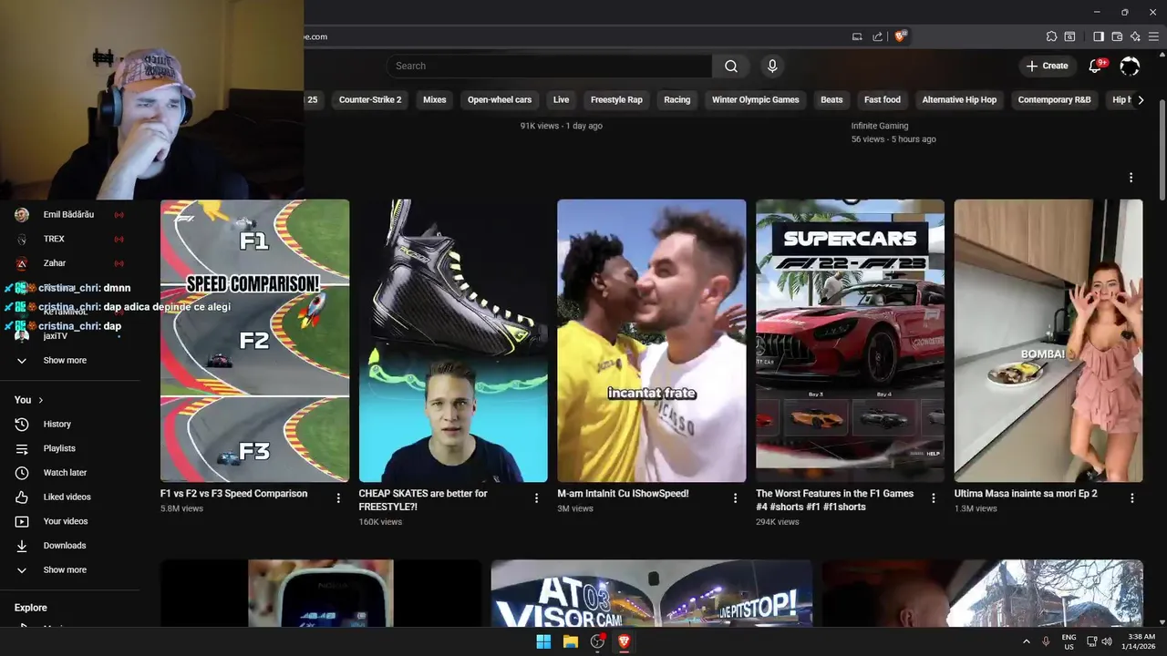This screenshot has height=656, width=1167.
Task: Play the SUPERCARS F1 22 short thumbnail
Action: [x=850, y=341]
